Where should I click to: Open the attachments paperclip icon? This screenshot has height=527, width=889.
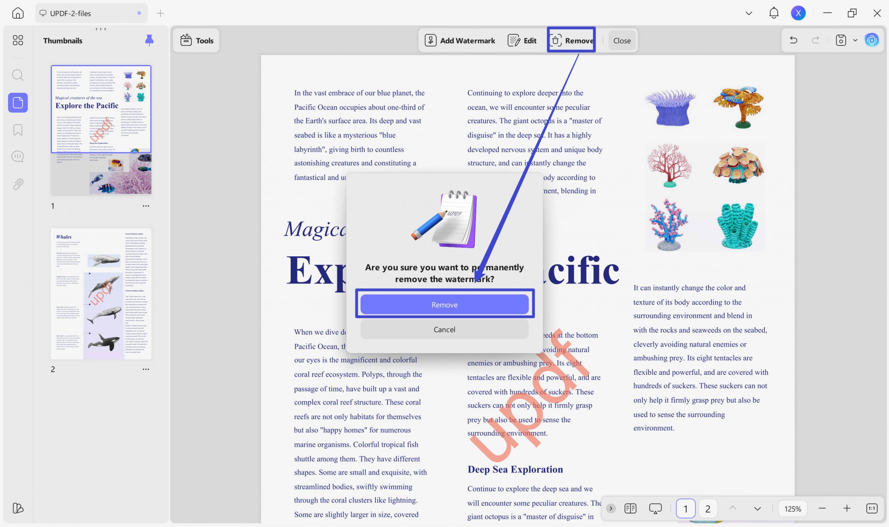click(18, 184)
